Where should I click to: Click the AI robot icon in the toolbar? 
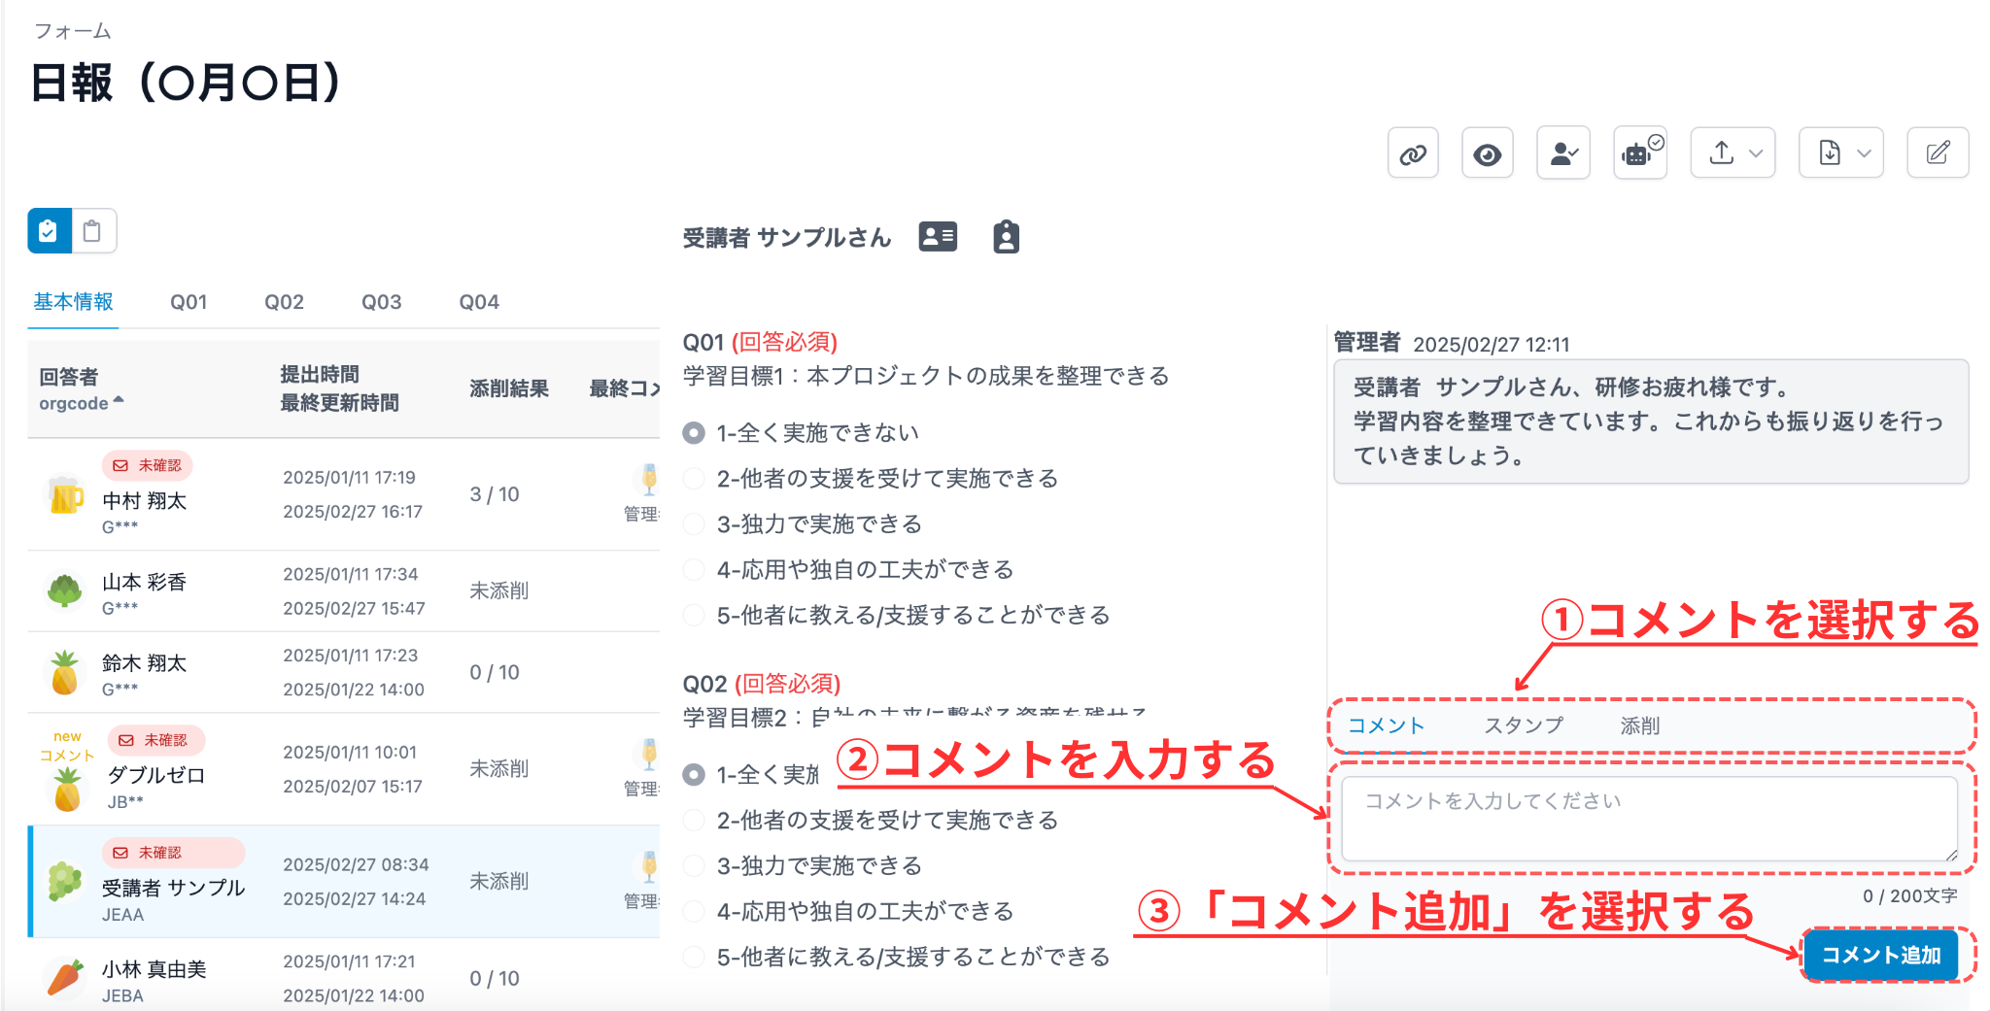click(1639, 152)
